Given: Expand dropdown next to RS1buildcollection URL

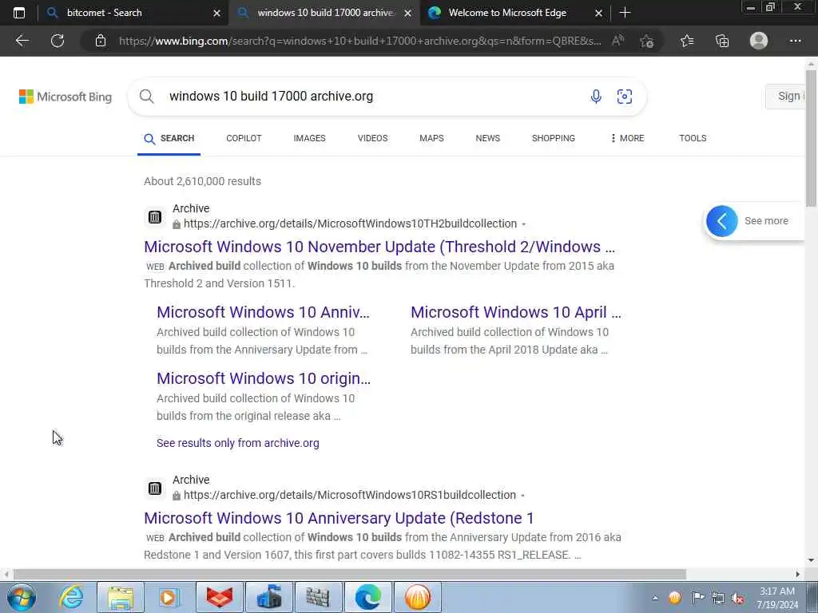Looking at the screenshot, I should click(x=522, y=495).
